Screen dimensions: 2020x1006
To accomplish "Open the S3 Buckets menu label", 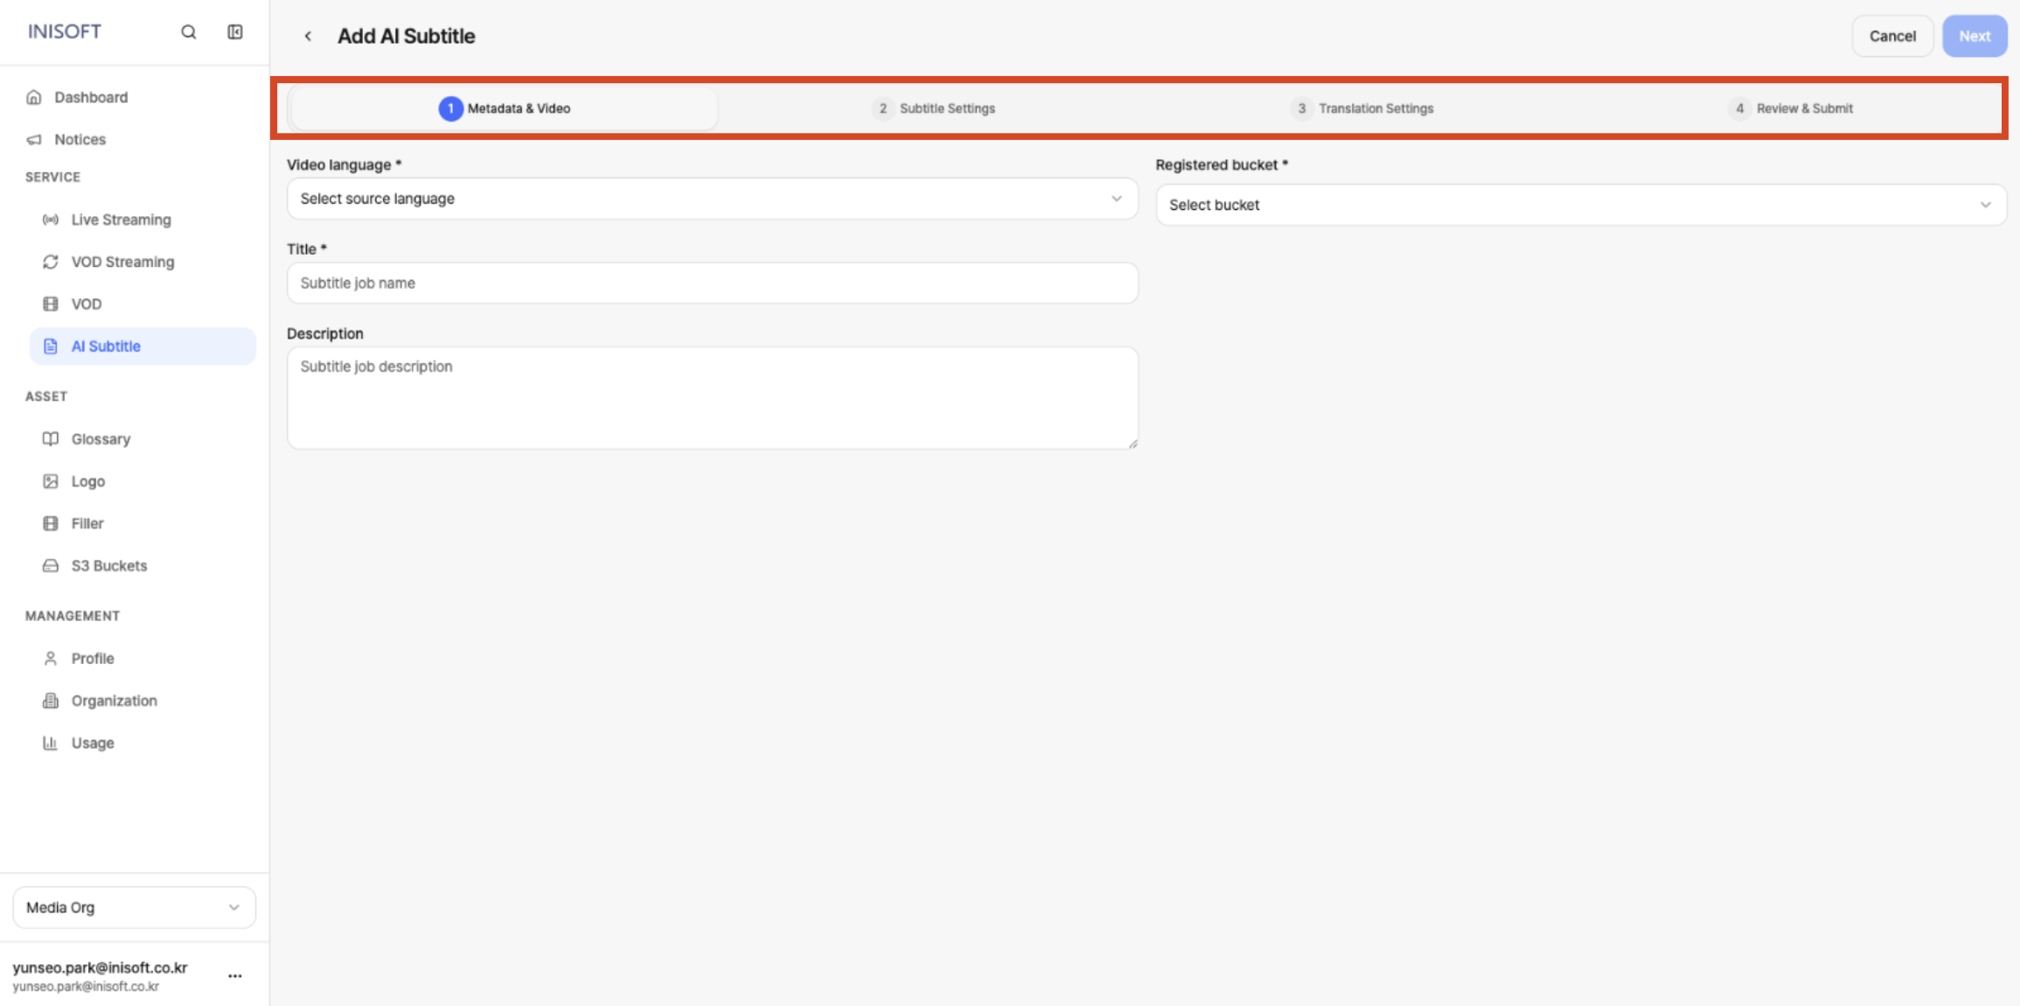I will pyautogui.click(x=109, y=566).
